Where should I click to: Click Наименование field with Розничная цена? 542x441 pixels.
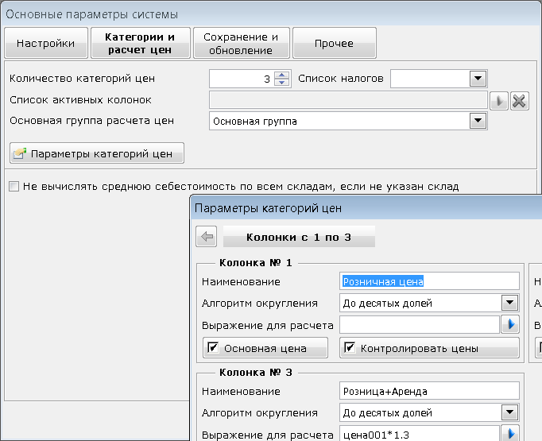pos(429,281)
